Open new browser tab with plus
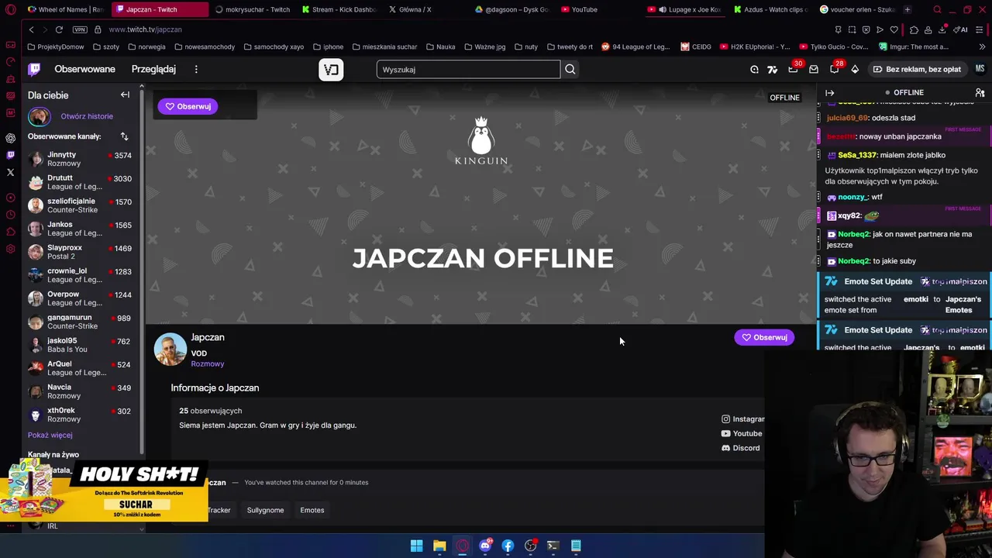The width and height of the screenshot is (992, 558). click(908, 9)
